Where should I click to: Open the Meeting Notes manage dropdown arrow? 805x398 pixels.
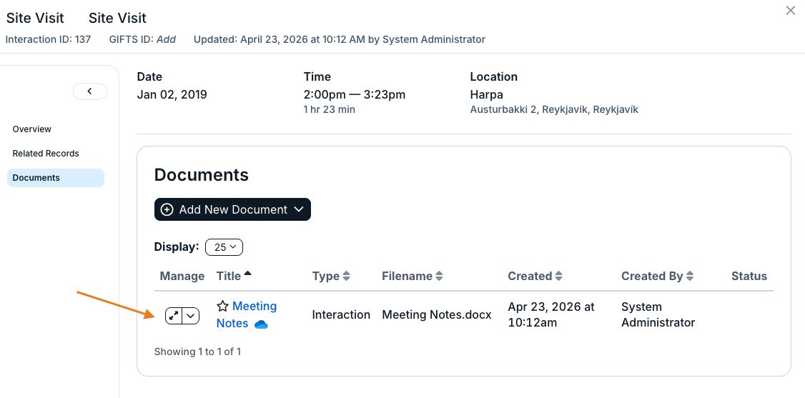(x=191, y=316)
